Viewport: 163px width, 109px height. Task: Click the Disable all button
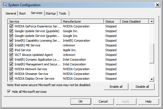(142, 87)
